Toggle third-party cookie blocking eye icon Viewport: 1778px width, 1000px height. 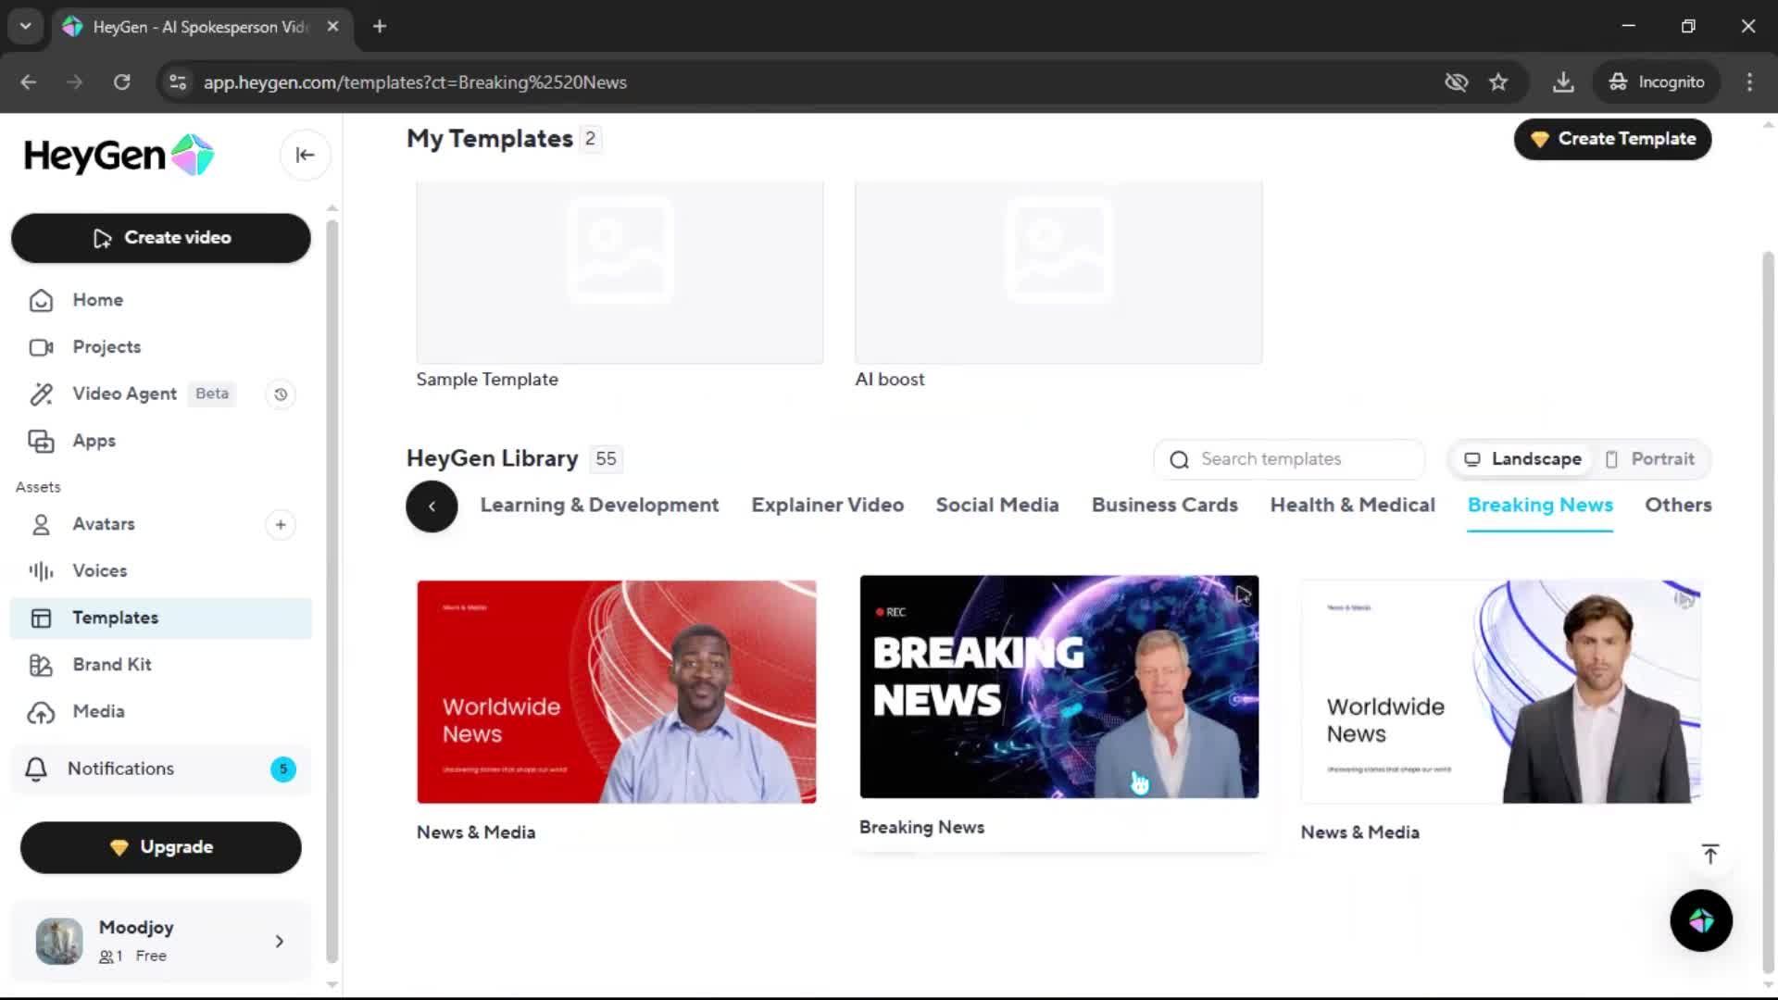click(1456, 82)
